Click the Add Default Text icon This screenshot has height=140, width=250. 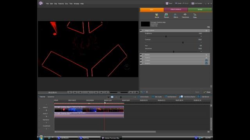point(134,92)
